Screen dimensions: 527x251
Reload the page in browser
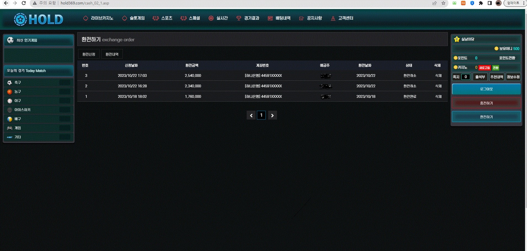point(24,3)
